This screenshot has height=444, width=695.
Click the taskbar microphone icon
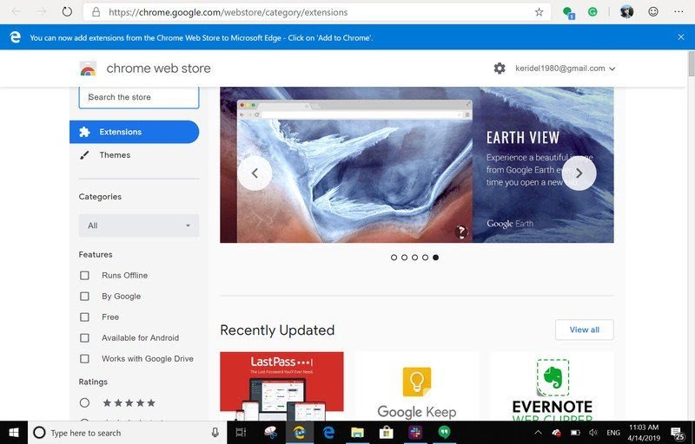click(x=215, y=433)
